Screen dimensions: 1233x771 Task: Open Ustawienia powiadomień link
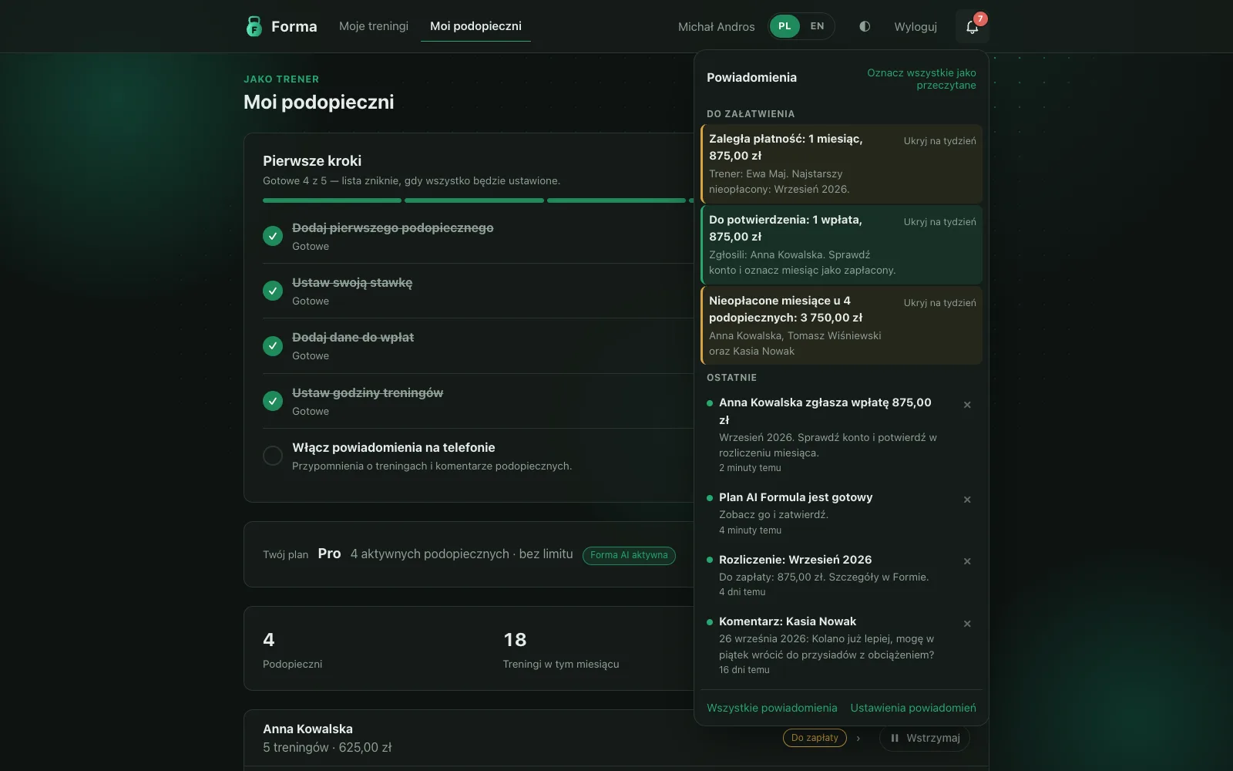pyautogui.click(x=913, y=708)
